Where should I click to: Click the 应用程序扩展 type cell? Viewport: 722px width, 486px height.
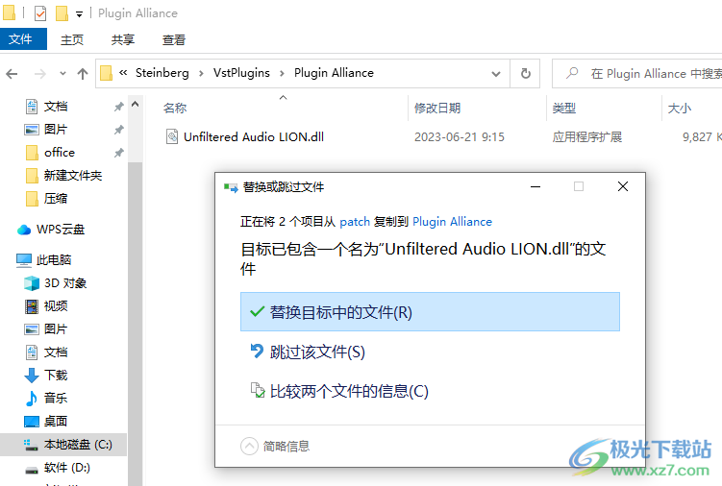pyautogui.click(x=587, y=137)
